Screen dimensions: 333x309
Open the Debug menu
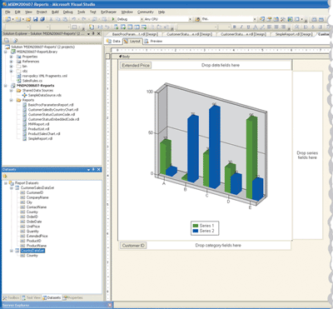pos(67,12)
